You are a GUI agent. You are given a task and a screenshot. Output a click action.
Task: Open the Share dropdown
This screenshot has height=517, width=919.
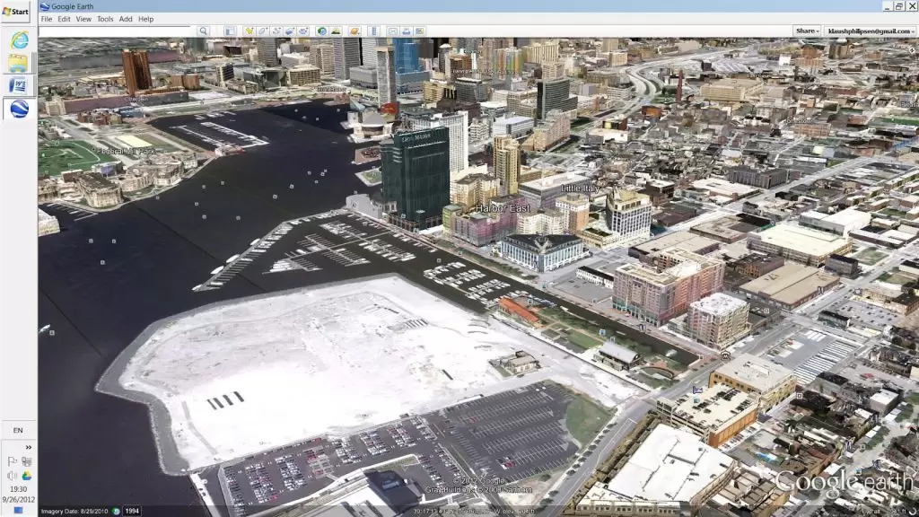coord(807,31)
